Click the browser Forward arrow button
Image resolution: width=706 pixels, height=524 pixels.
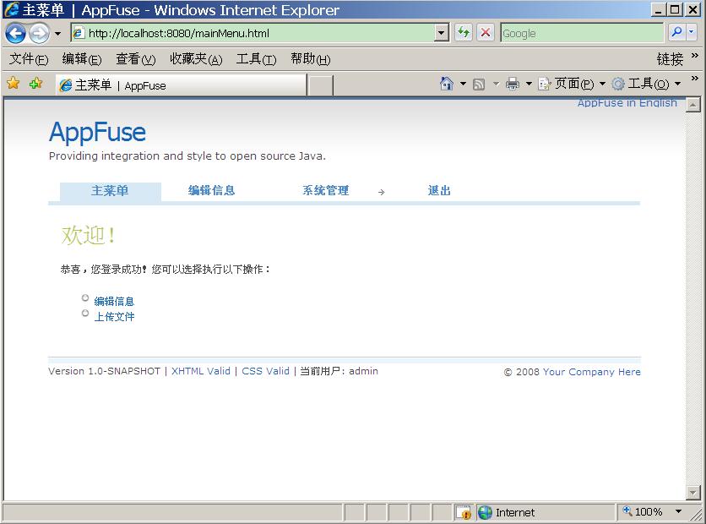coord(39,33)
